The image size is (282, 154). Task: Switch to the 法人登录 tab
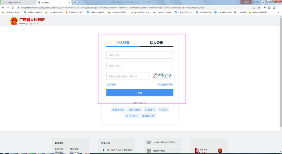[x=157, y=43]
